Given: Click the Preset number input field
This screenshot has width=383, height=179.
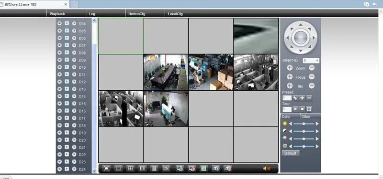Looking at the screenshot, I should (x=287, y=98).
